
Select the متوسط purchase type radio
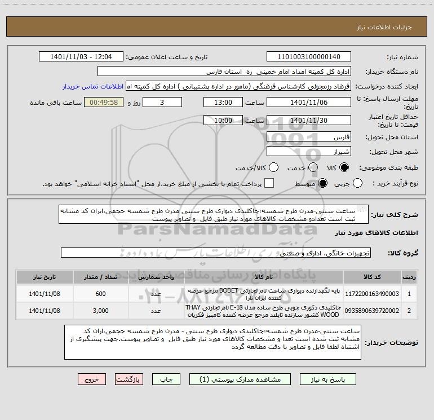pos(322,183)
